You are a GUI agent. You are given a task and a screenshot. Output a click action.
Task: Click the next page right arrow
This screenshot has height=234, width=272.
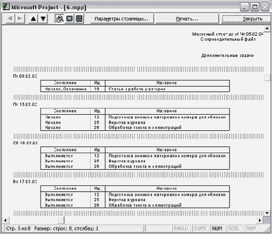pos(20,19)
